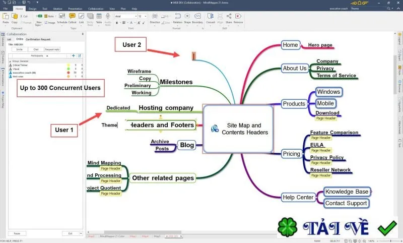Toggle the Bold formatting button
Image resolution: width=403 pixels, height=243 pixels.
point(117,23)
